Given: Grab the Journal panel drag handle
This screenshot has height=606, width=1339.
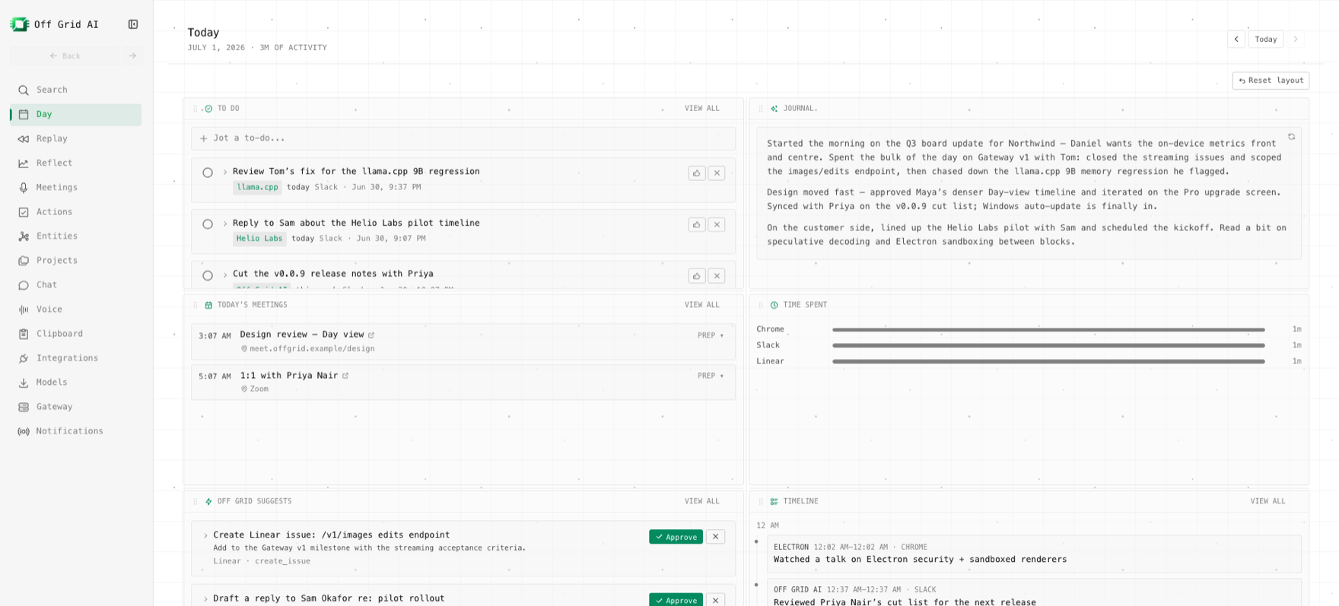Looking at the screenshot, I should [761, 109].
